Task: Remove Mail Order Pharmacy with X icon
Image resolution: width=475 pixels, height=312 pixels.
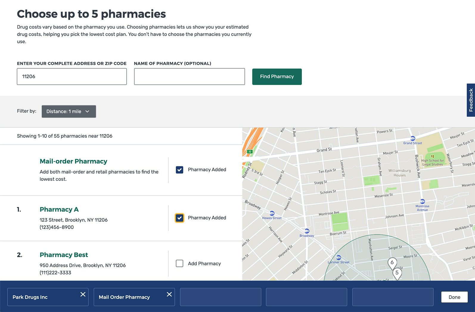Action: click(169, 294)
